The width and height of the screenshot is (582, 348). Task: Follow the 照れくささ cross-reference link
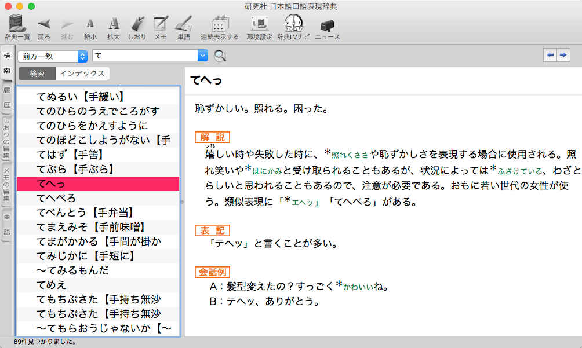(350, 156)
